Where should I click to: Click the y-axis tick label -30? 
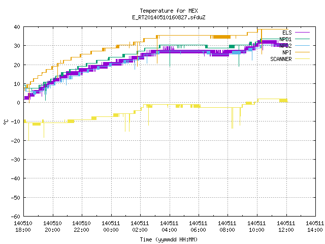(x=16, y=160)
